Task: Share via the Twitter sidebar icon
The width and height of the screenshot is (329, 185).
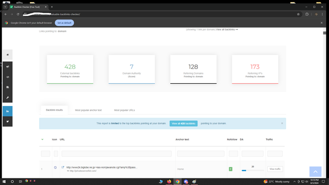Action: coord(8,121)
